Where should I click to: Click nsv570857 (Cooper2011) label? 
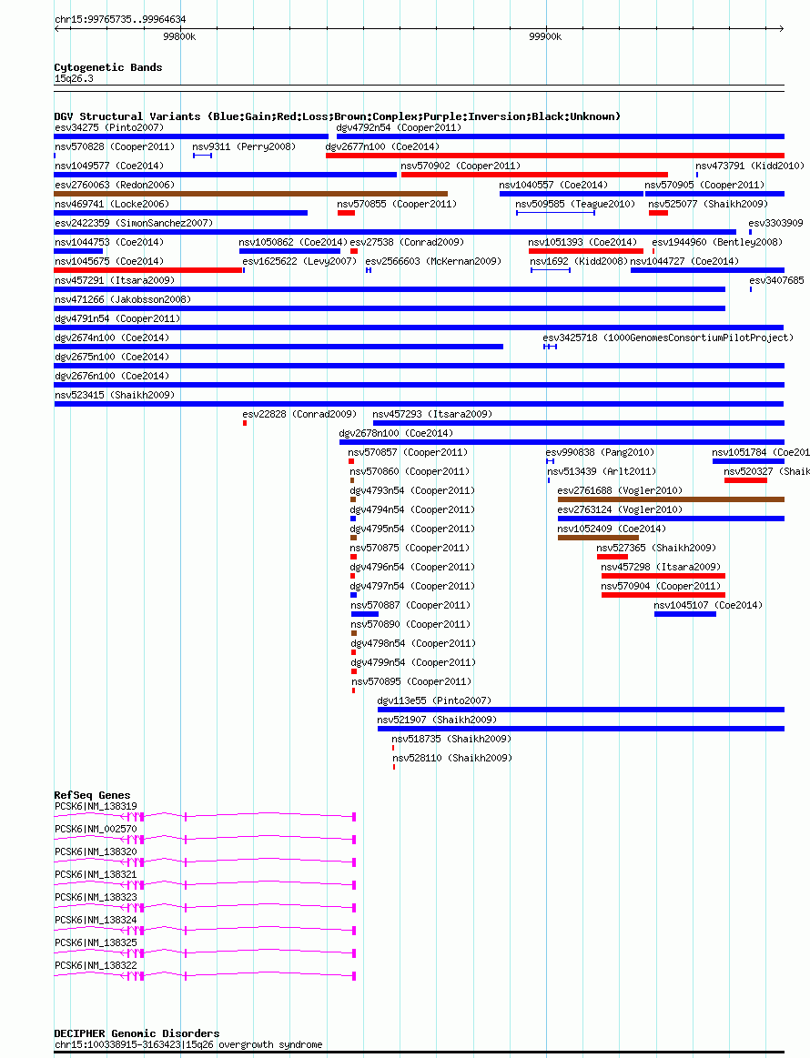click(408, 452)
